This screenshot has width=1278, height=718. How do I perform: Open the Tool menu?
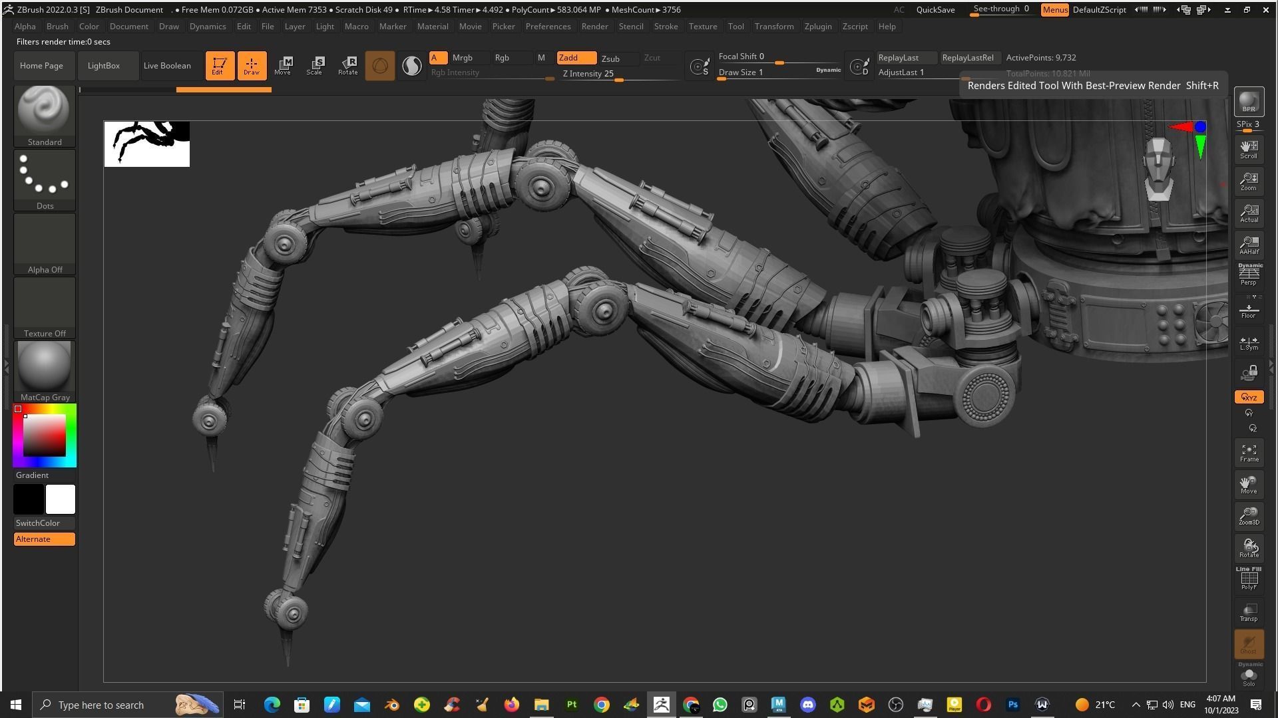[736, 27]
